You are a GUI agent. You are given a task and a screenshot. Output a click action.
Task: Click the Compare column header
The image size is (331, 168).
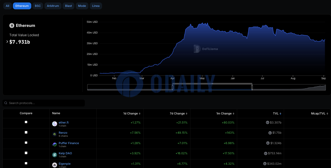tap(26, 113)
